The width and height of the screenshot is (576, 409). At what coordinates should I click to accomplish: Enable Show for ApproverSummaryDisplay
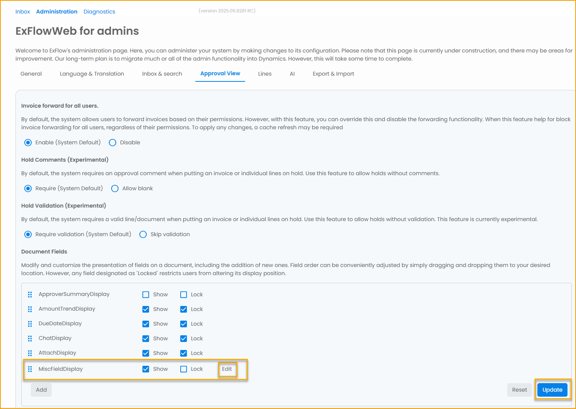click(146, 294)
